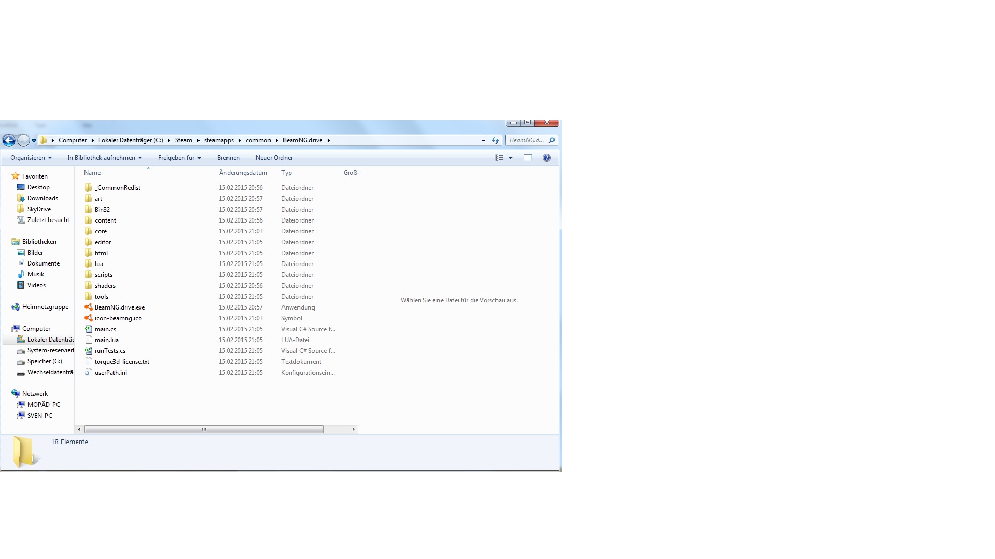Open the Organisieren menu
The image size is (995, 559).
coord(31,158)
